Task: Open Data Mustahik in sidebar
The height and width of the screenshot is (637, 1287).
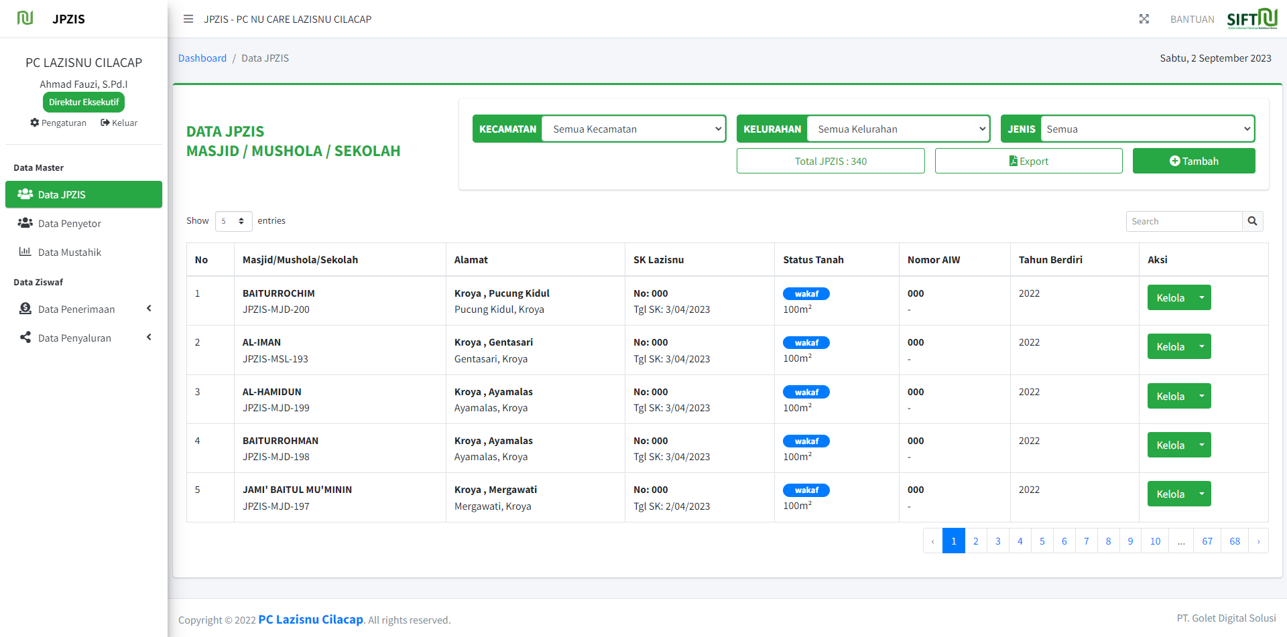Action: 70,253
